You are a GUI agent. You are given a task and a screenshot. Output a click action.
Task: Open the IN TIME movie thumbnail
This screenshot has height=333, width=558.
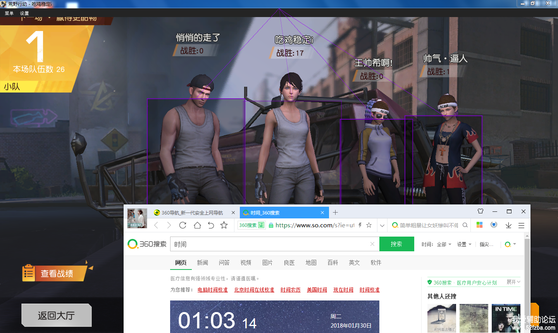click(x=506, y=318)
